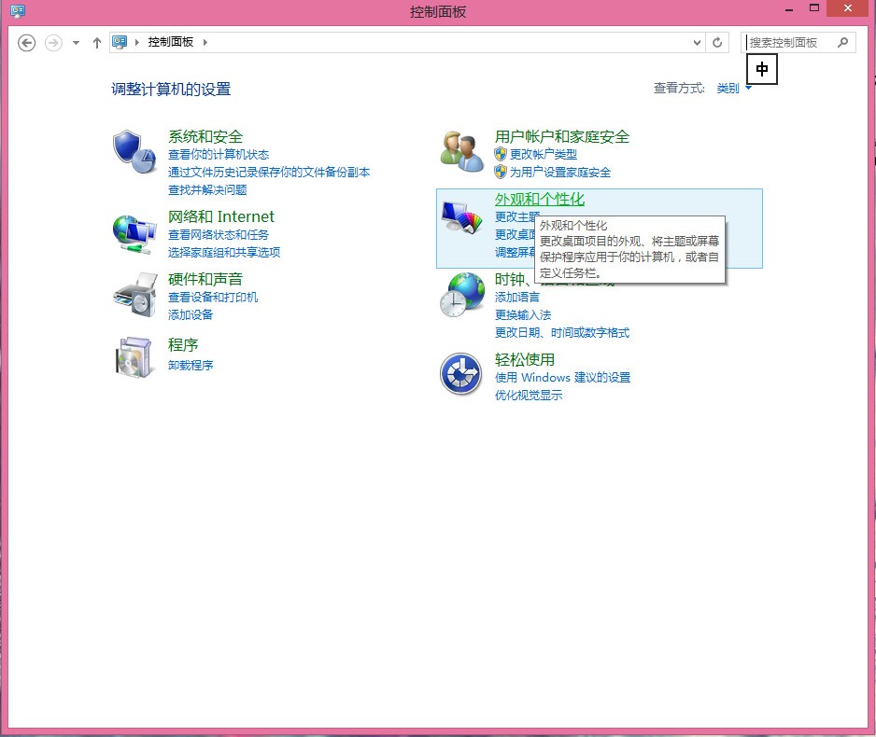Open the address bar history dropdown
876x737 pixels.
(697, 43)
